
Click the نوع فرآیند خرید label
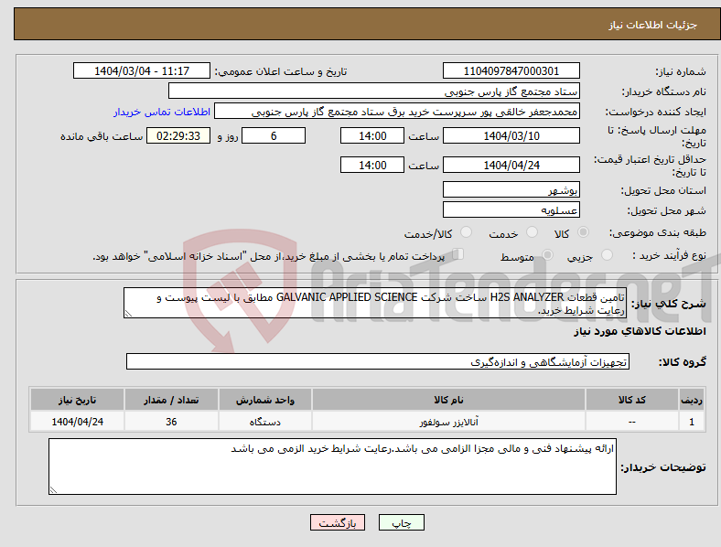click(x=669, y=255)
